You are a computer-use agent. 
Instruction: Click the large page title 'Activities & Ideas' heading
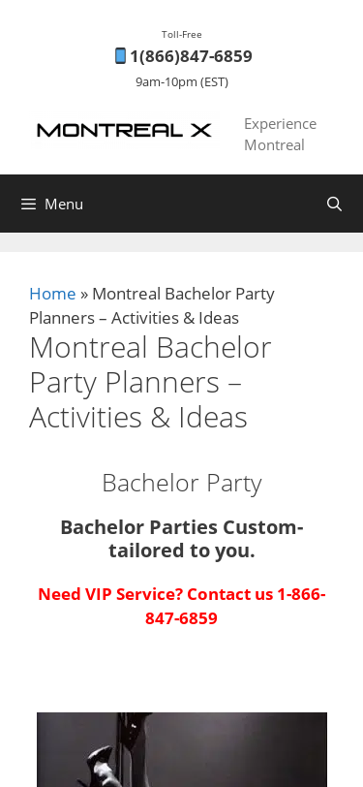click(x=138, y=417)
